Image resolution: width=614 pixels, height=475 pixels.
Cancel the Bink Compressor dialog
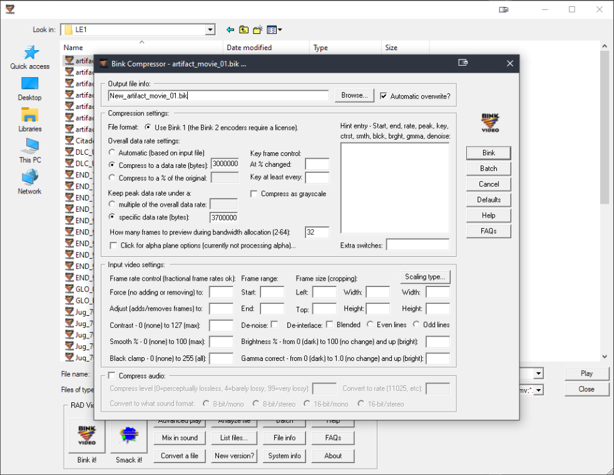489,184
